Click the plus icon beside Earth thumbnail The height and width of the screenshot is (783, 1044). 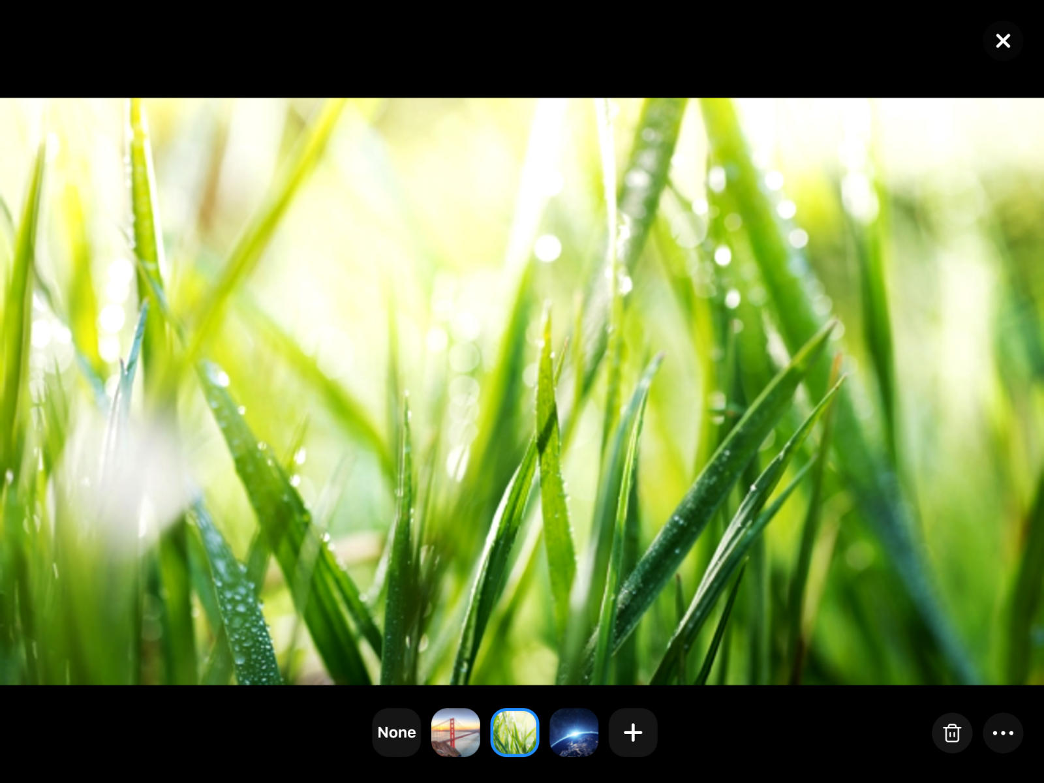(x=632, y=732)
